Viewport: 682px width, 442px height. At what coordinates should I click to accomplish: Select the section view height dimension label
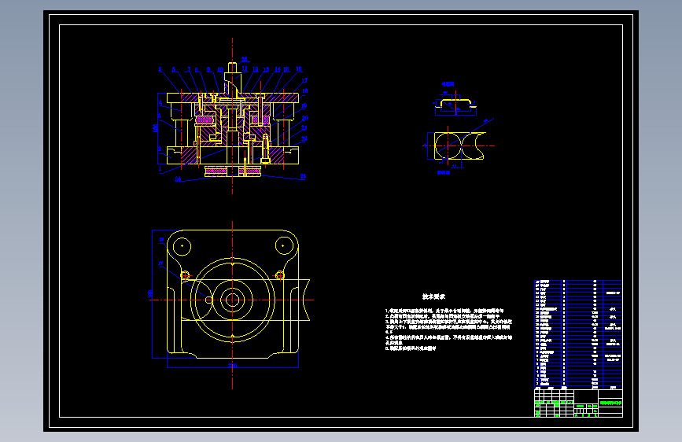155,128
